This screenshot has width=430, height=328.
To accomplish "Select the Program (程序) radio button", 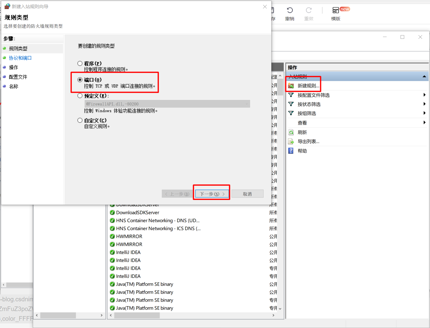I will 80,63.
